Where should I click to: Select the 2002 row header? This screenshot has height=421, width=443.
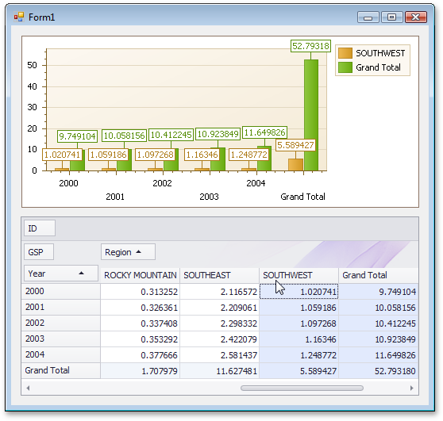[x=61, y=323]
